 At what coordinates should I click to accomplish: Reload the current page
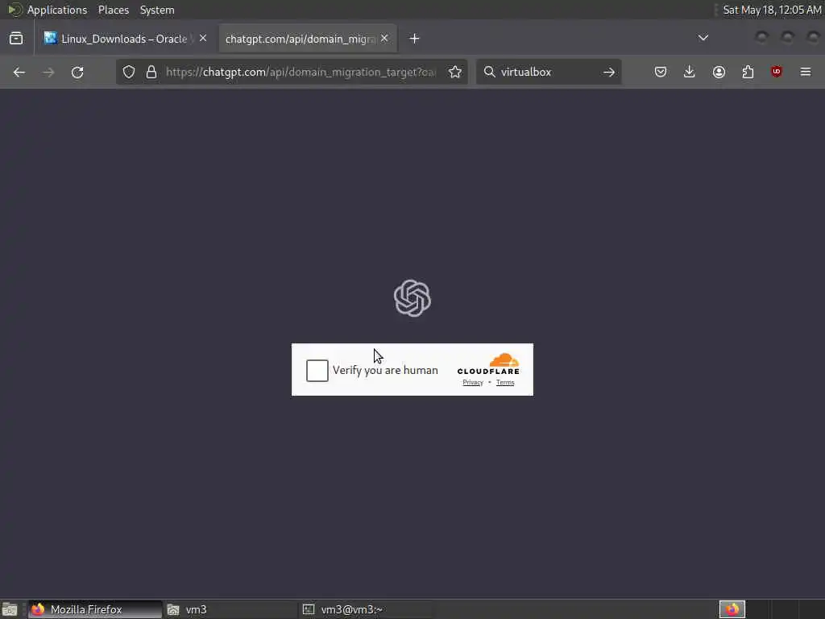click(x=77, y=72)
